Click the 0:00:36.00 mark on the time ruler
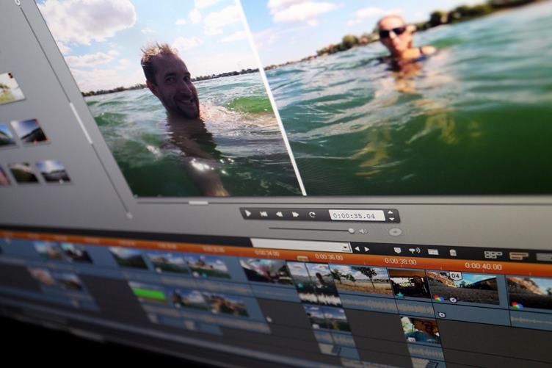 328,257
